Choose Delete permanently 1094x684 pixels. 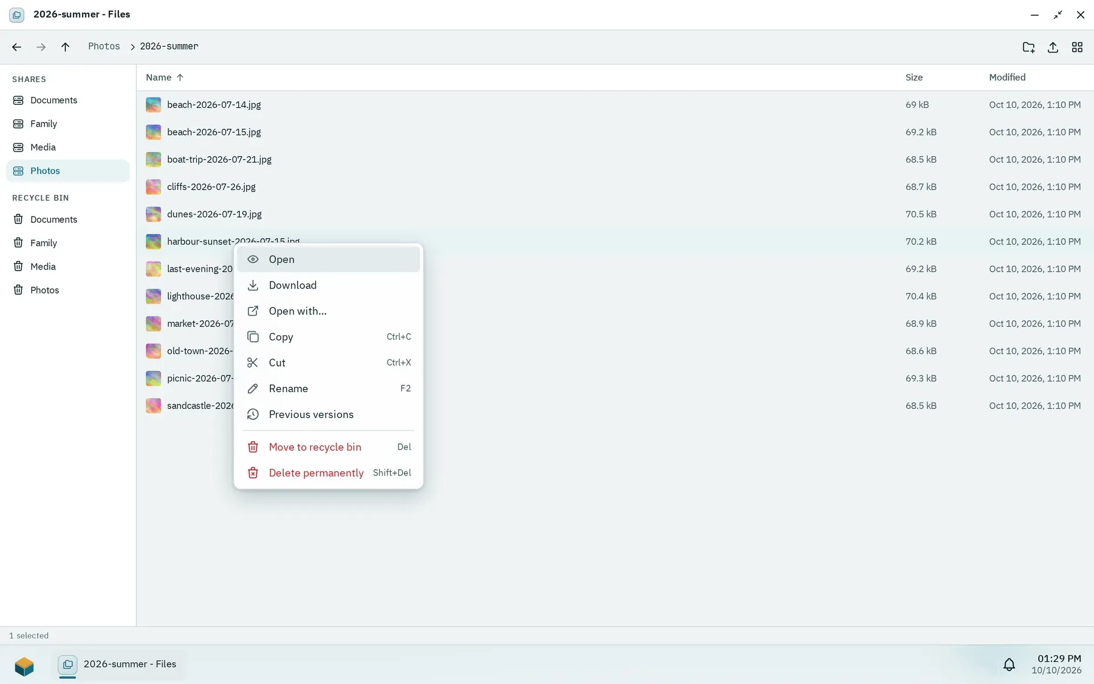[328, 473]
